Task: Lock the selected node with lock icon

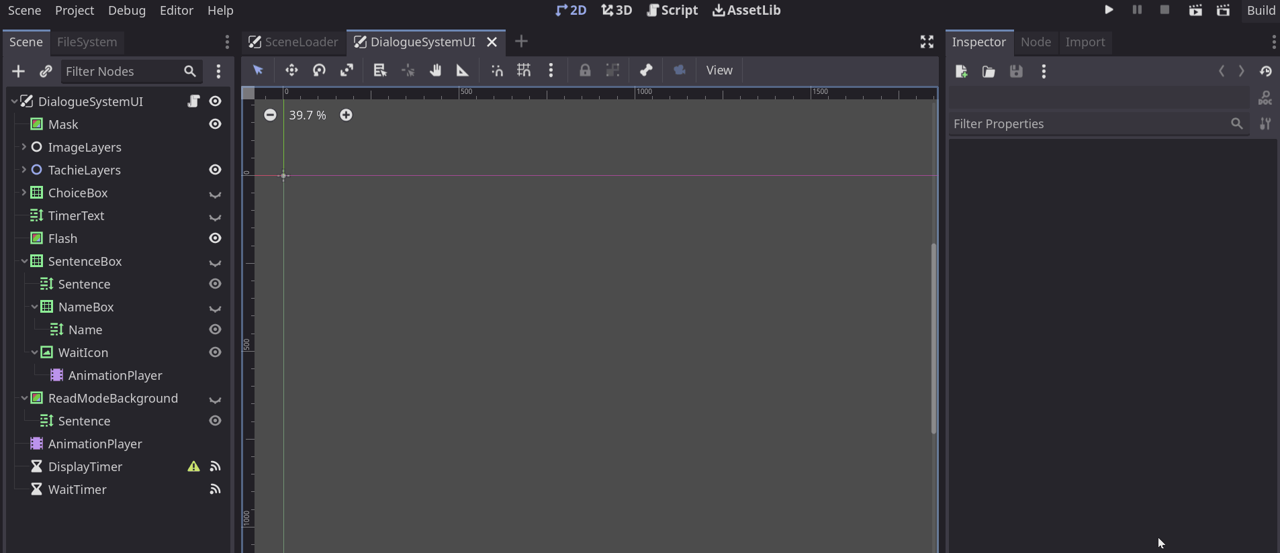Action: (585, 70)
